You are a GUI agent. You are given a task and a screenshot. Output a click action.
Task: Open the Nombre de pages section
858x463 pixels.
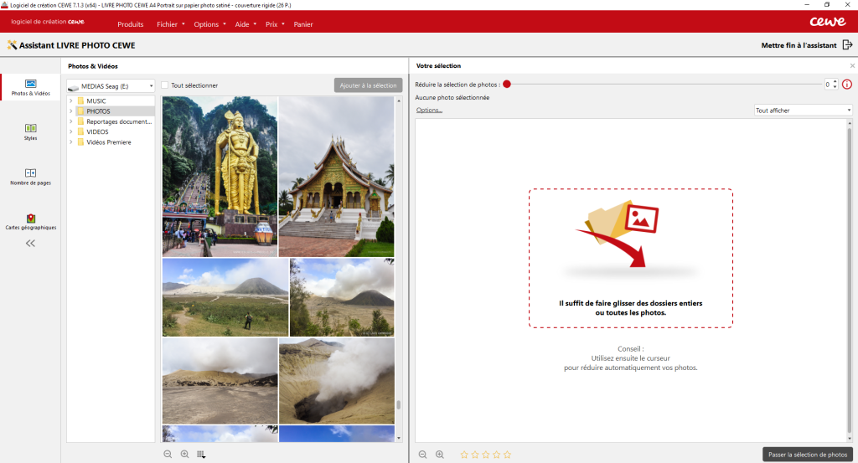click(31, 176)
